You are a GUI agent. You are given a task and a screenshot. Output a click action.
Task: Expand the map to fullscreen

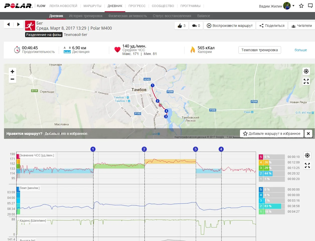(306, 81)
